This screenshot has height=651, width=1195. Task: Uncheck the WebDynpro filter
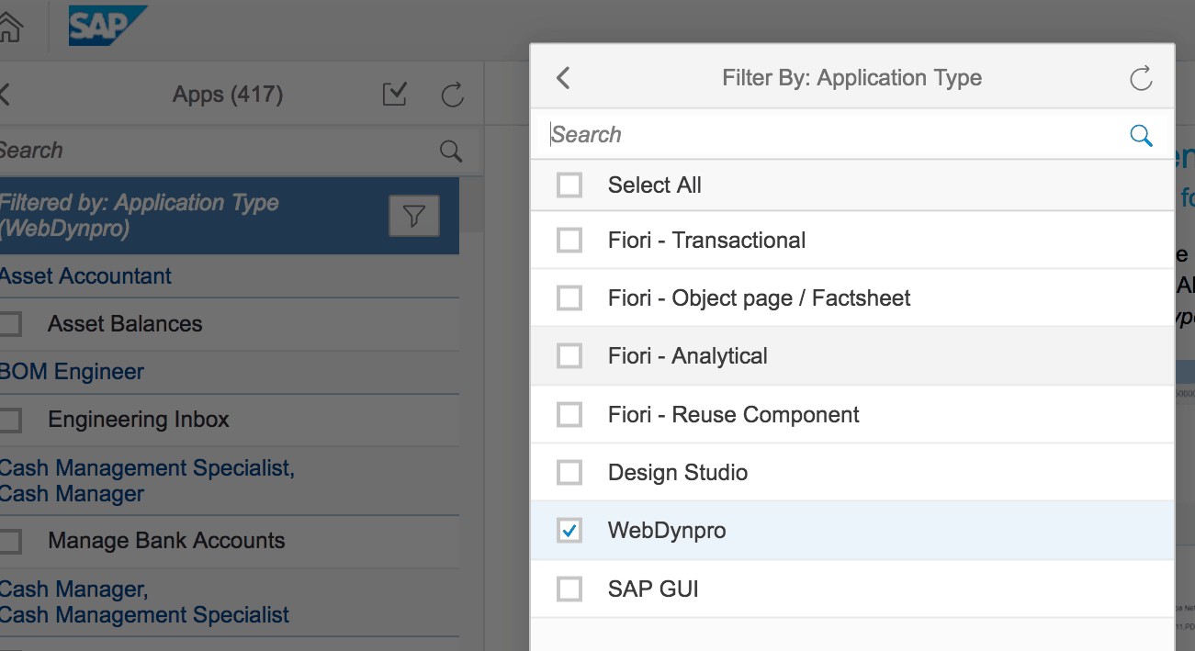(x=569, y=531)
